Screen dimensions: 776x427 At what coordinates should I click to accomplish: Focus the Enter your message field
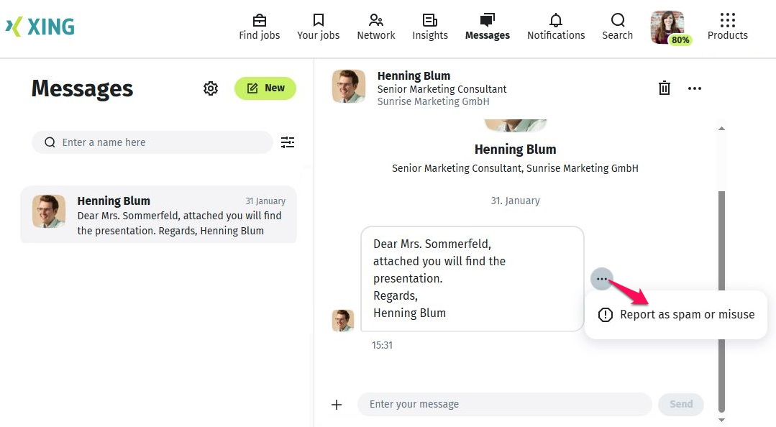pos(503,405)
